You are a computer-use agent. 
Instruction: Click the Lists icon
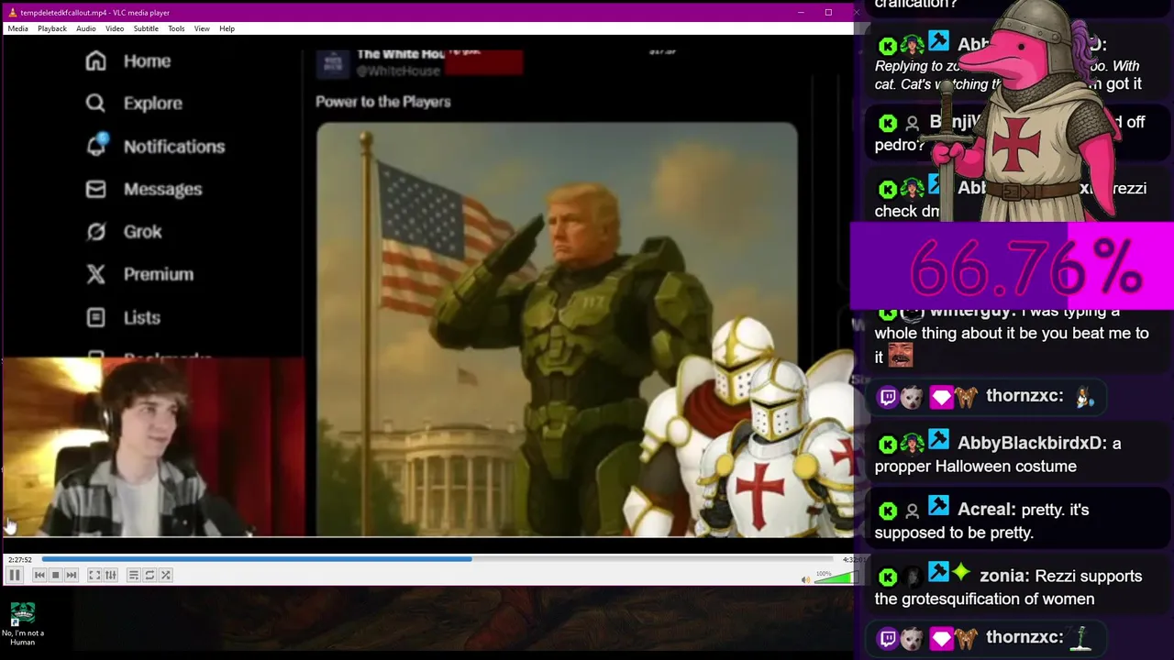[95, 317]
